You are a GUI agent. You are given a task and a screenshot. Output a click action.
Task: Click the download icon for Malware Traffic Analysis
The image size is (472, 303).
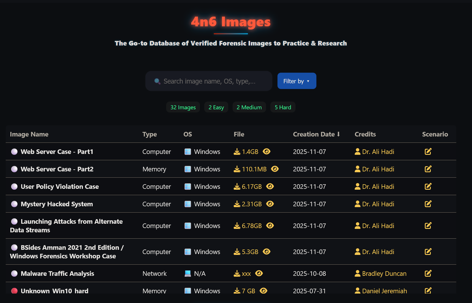point(237,273)
